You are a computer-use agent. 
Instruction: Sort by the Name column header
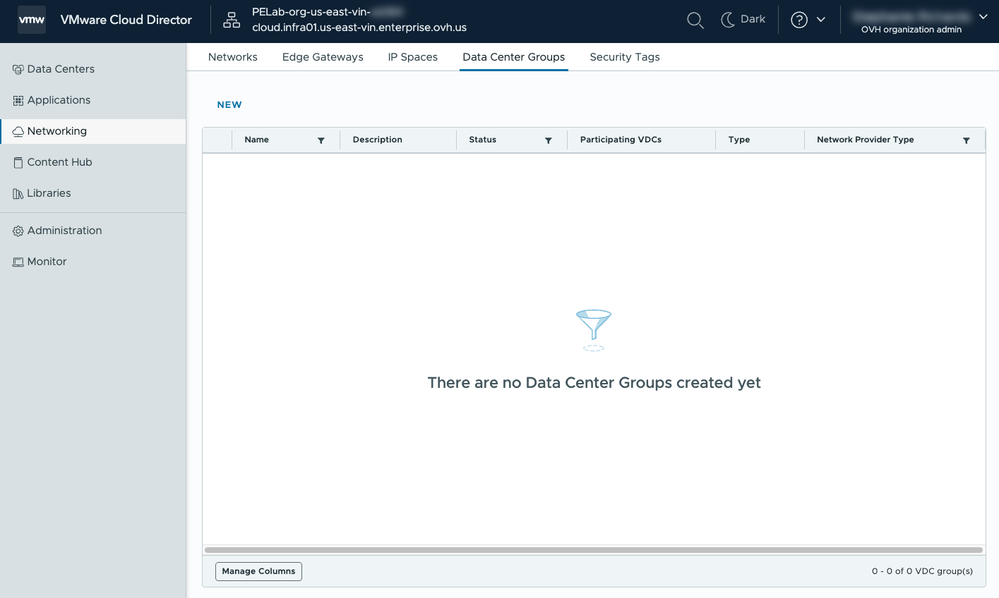[x=257, y=140]
